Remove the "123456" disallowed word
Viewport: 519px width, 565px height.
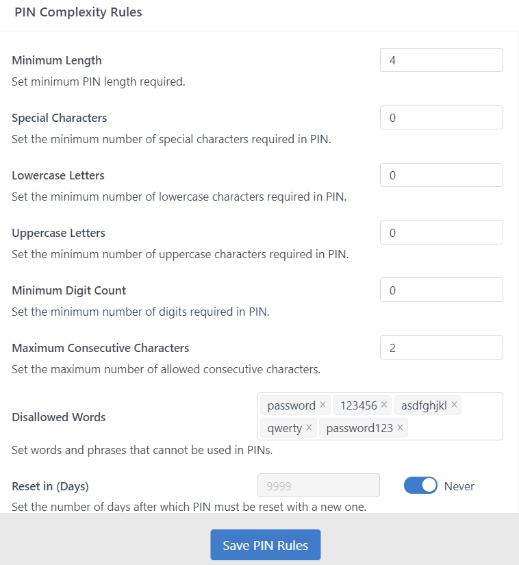(384, 405)
